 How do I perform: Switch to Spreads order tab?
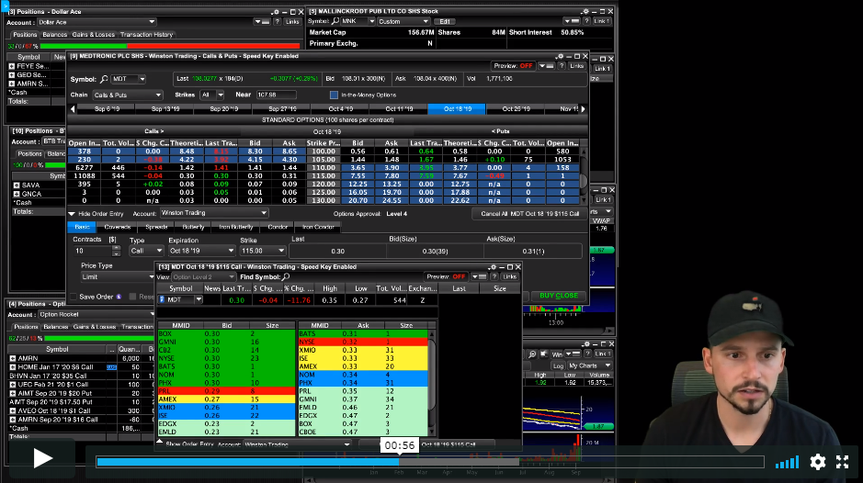pos(156,227)
